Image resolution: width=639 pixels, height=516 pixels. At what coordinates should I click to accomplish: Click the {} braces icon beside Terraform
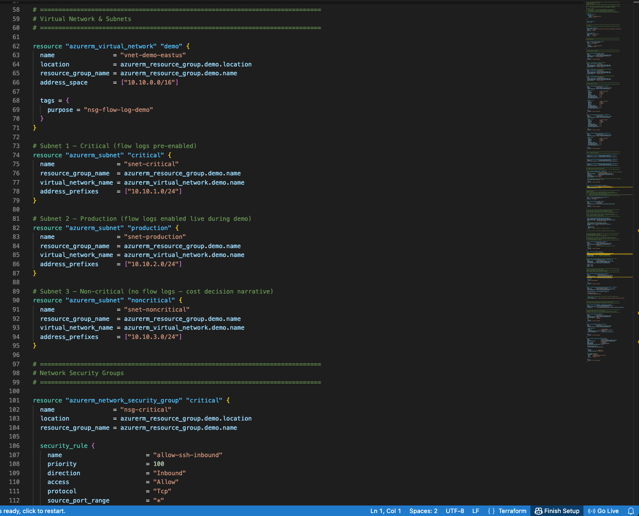click(491, 511)
